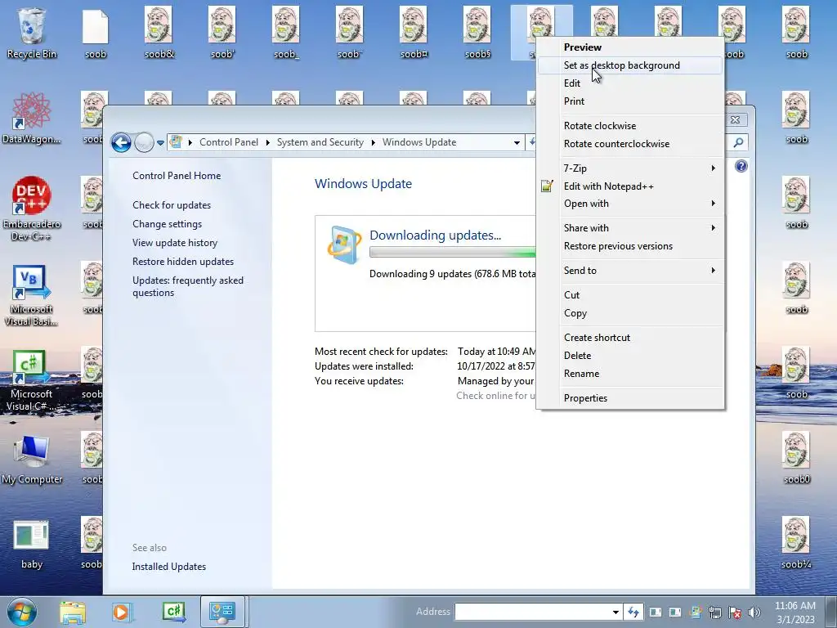This screenshot has width=837, height=628.
Task: Select the soob¯ image icon
Action: (x=350, y=33)
